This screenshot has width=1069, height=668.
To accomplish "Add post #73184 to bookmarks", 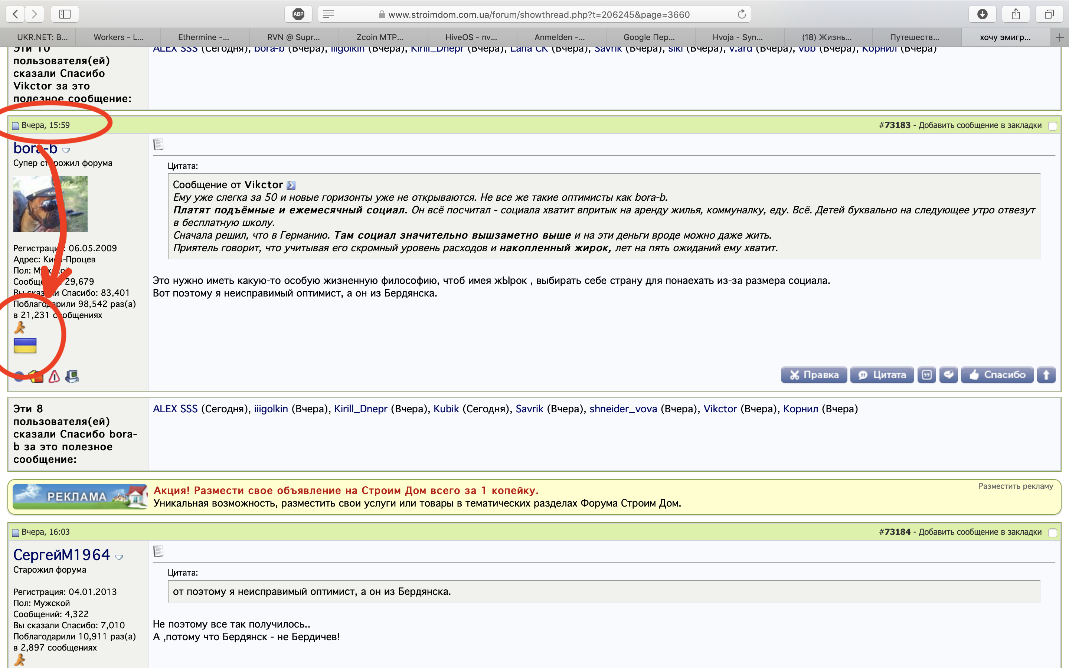I will (980, 532).
